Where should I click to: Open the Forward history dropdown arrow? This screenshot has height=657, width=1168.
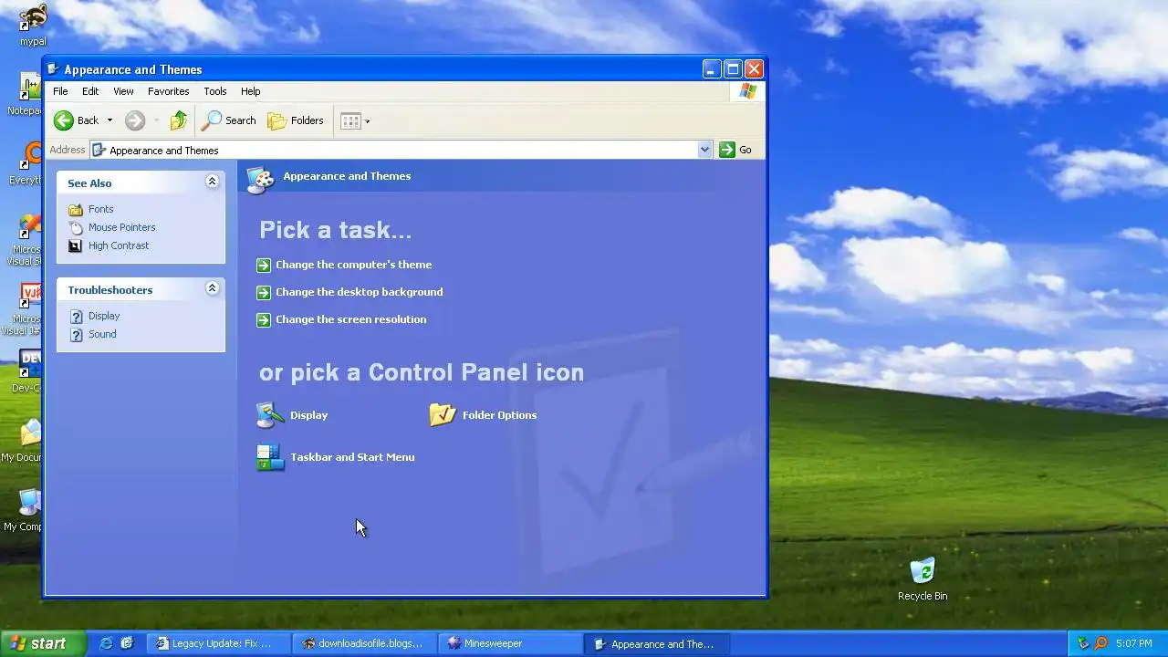tap(156, 120)
